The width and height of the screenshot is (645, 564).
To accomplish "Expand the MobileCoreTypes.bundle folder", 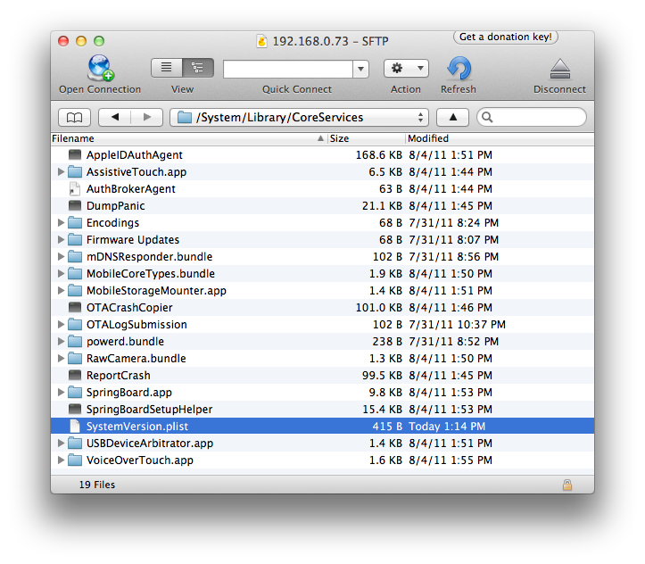I will pos(61,274).
